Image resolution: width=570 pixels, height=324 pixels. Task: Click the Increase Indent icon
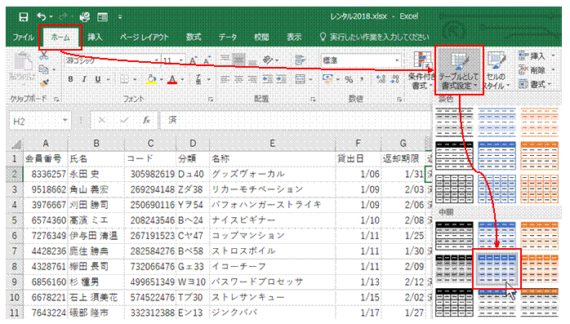[282, 79]
